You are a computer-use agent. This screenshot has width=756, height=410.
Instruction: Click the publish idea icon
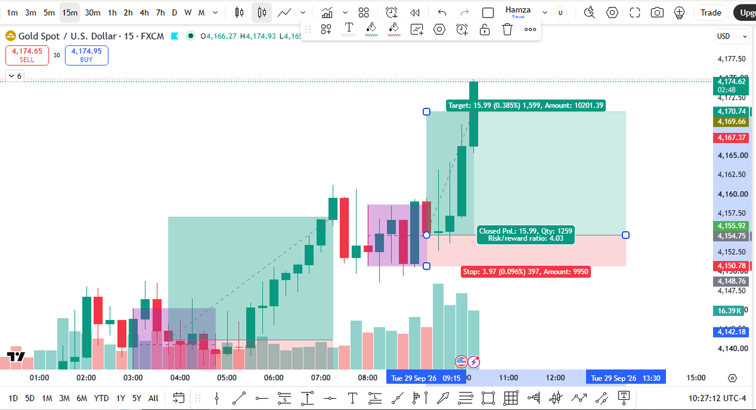[x=679, y=13]
